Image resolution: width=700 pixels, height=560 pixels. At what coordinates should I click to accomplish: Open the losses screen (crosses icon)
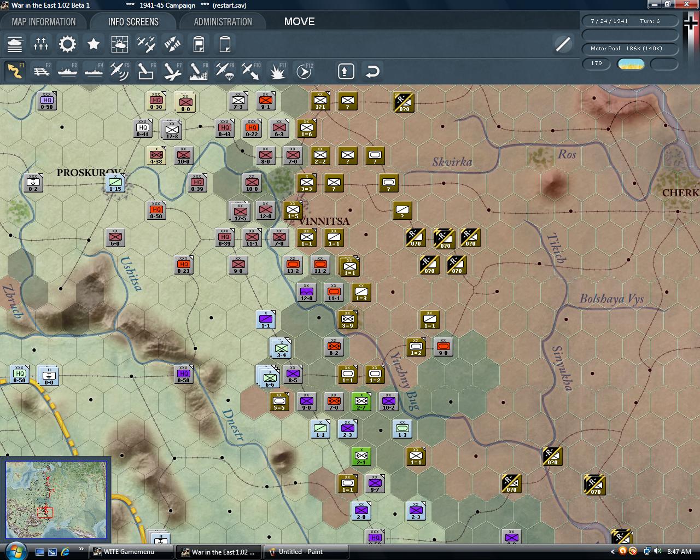pyautogui.click(x=41, y=44)
